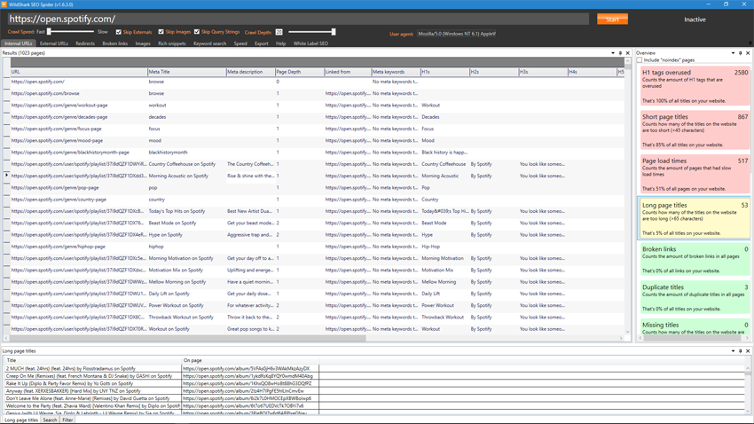Pin the Overview panel
754x424 pixels.
coord(740,53)
